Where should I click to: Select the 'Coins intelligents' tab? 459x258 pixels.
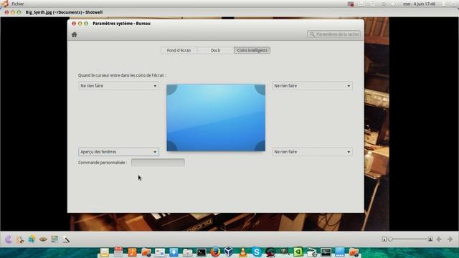point(252,50)
